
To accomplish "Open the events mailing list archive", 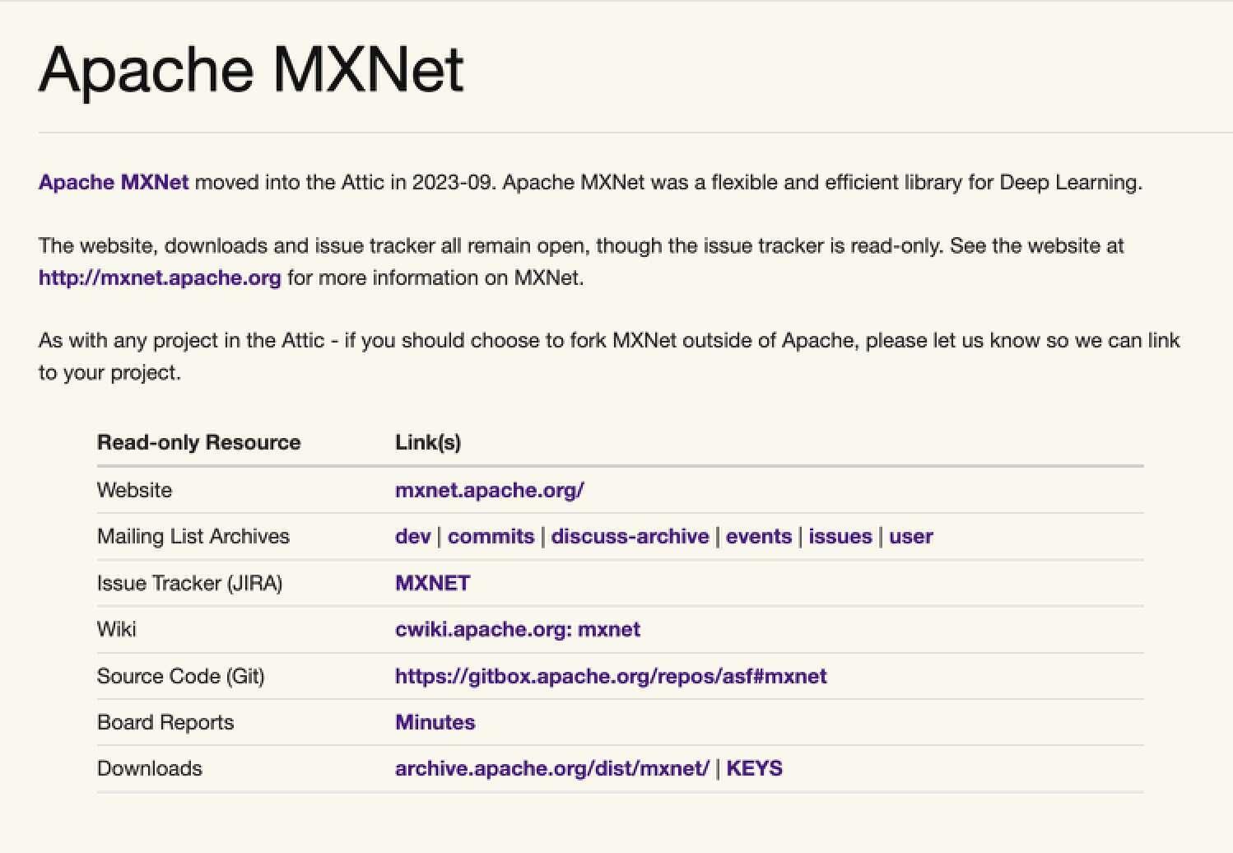I will pos(759,536).
